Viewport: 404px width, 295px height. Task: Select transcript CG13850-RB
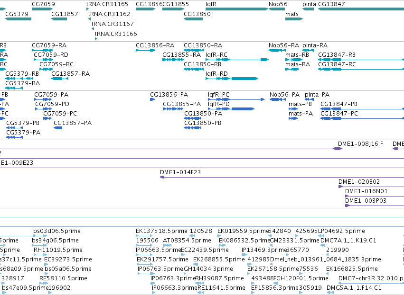click(x=194, y=69)
